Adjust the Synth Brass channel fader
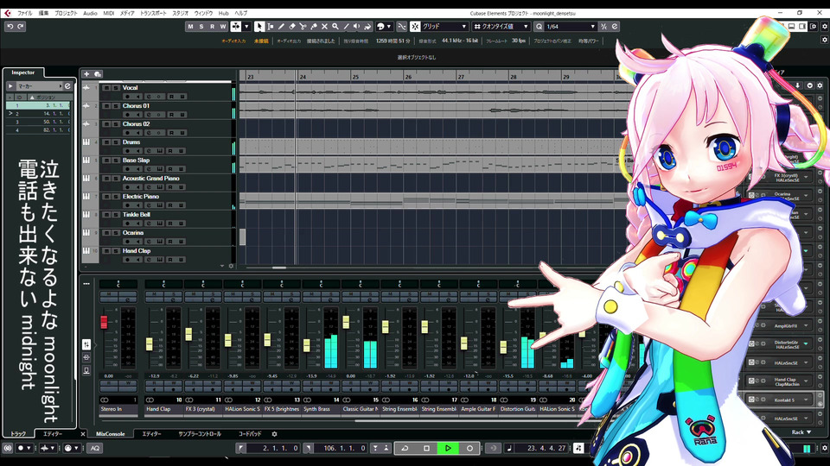This screenshot has height=466, width=830. [x=306, y=345]
